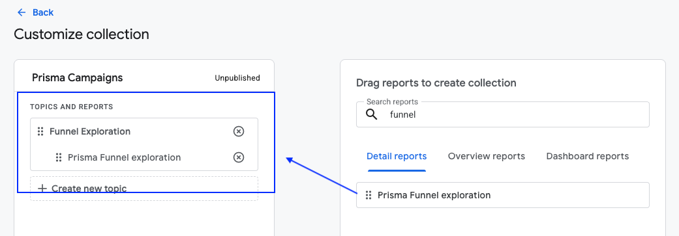Focus the Search reports field

(x=503, y=114)
